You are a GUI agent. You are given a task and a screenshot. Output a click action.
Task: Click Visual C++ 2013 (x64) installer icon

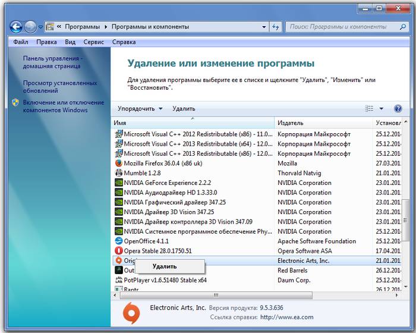pos(119,144)
